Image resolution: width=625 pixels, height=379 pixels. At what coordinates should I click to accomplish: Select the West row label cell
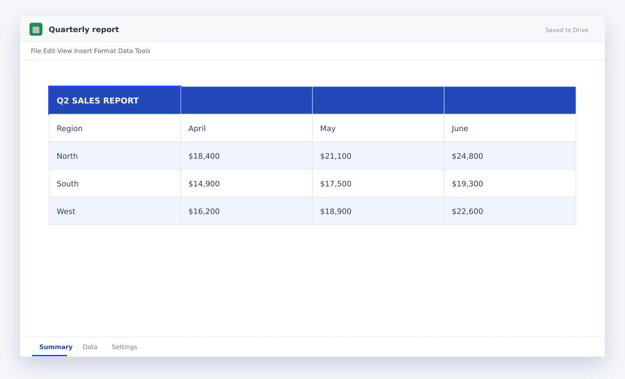click(x=115, y=211)
